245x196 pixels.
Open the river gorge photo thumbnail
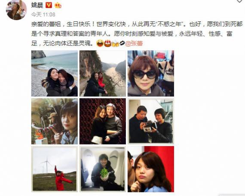[103, 74]
